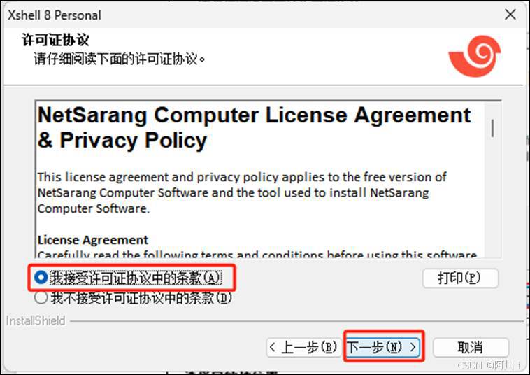Click the partially visible Carefully read line
The width and height of the screenshot is (530, 375).
[x=257, y=254]
